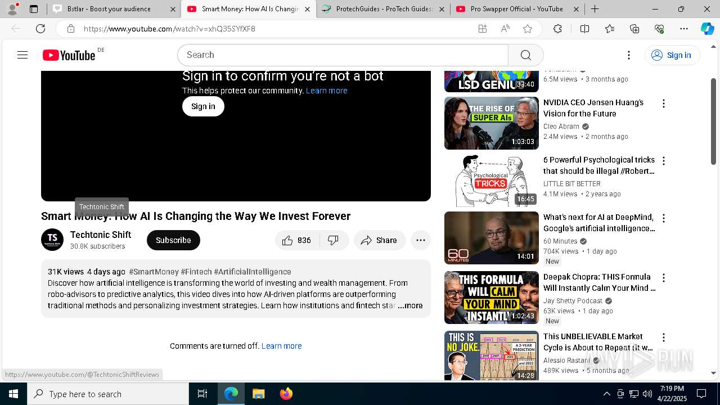Open Read aloud icon in address bar

point(505,29)
